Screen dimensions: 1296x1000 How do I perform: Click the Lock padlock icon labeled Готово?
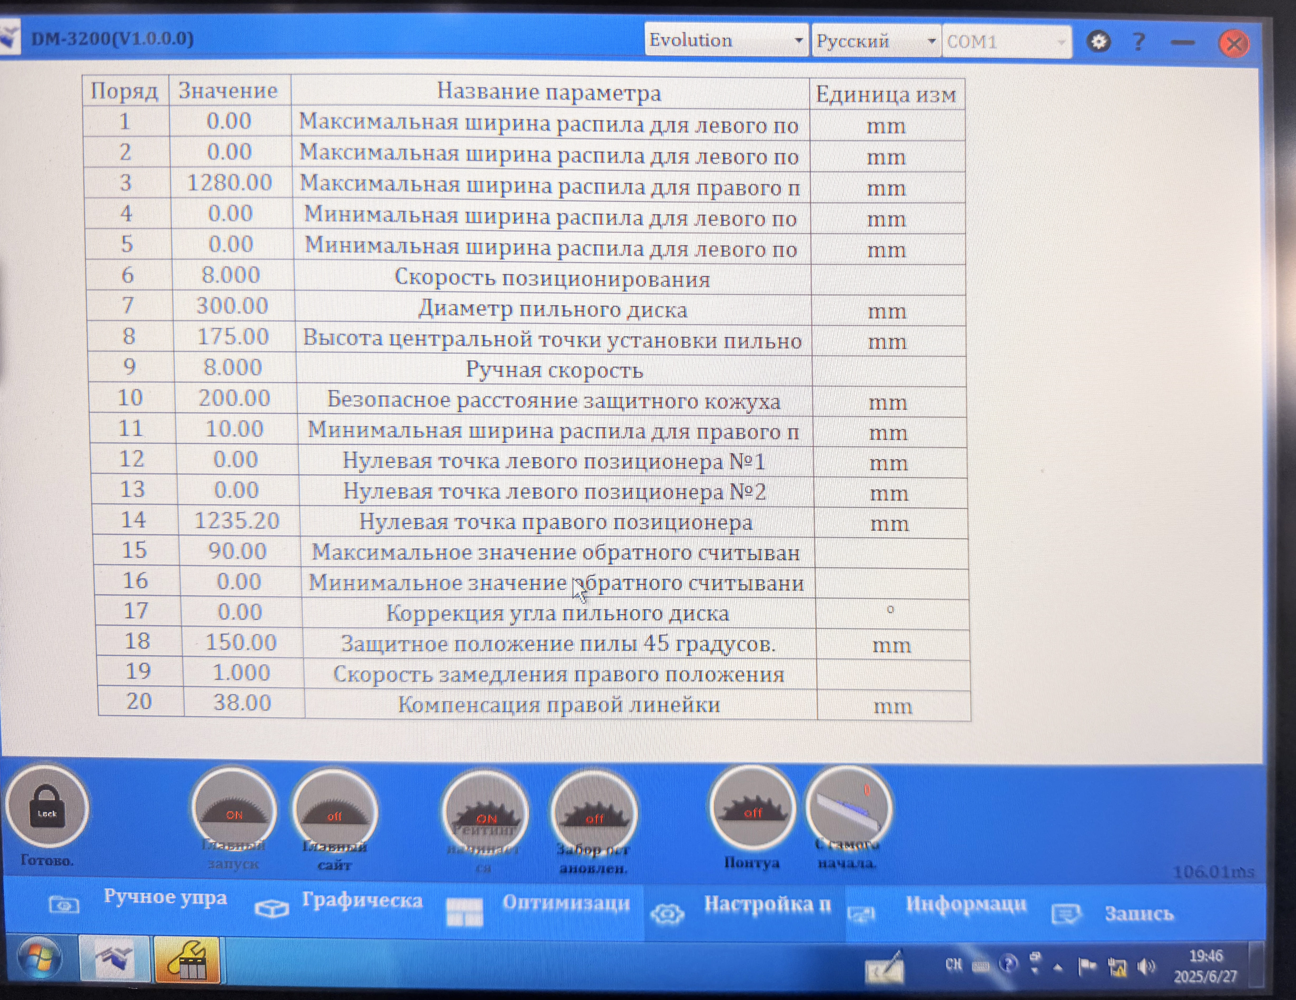47,807
